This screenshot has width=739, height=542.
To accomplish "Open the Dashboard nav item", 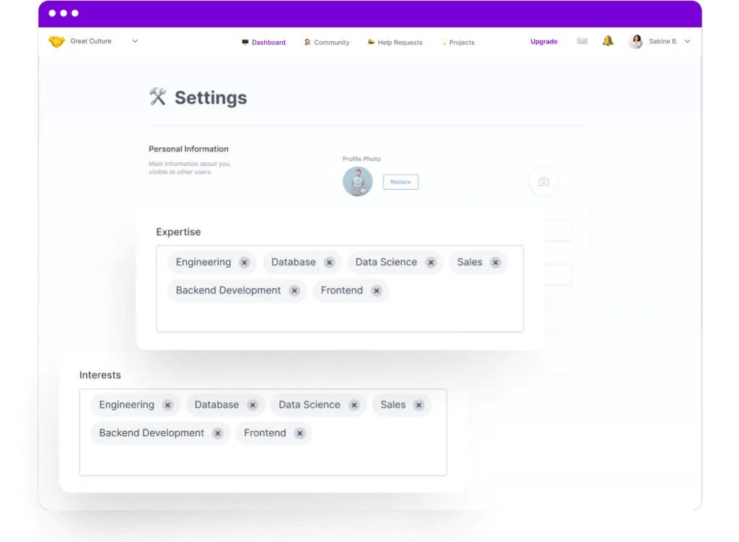I will [x=263, y=43].
